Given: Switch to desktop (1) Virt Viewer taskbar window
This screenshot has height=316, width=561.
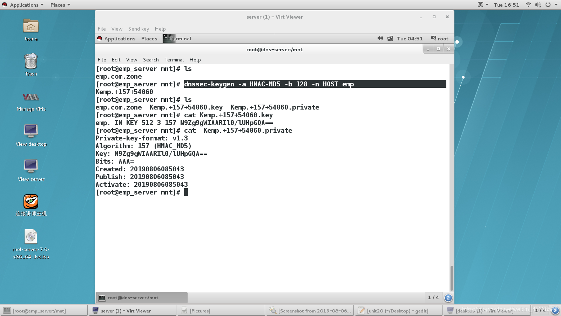Looking at the screenshot, I should tap(488, 310).
